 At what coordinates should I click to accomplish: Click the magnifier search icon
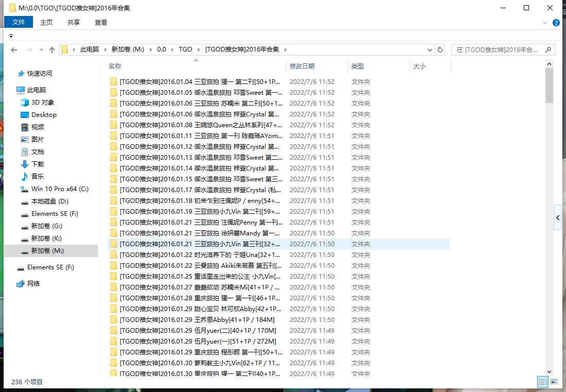point(548,50)
